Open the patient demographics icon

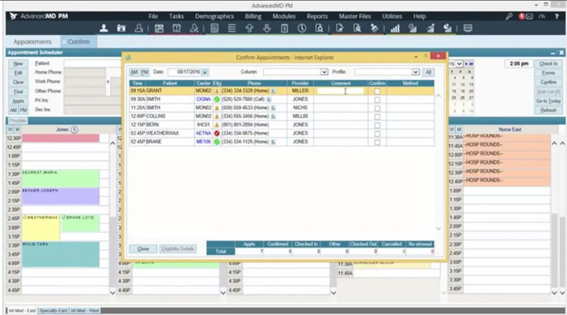click(x=104, y=28)
